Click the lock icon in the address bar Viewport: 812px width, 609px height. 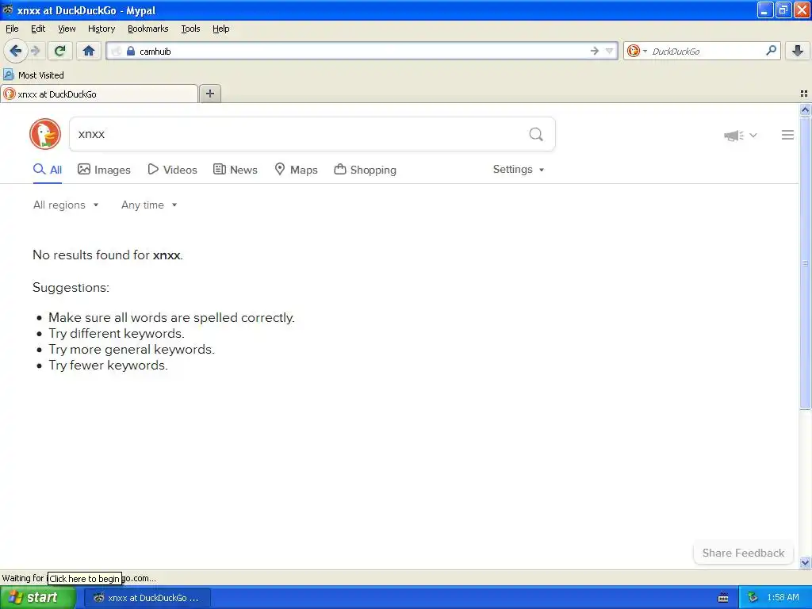(131, 51)
